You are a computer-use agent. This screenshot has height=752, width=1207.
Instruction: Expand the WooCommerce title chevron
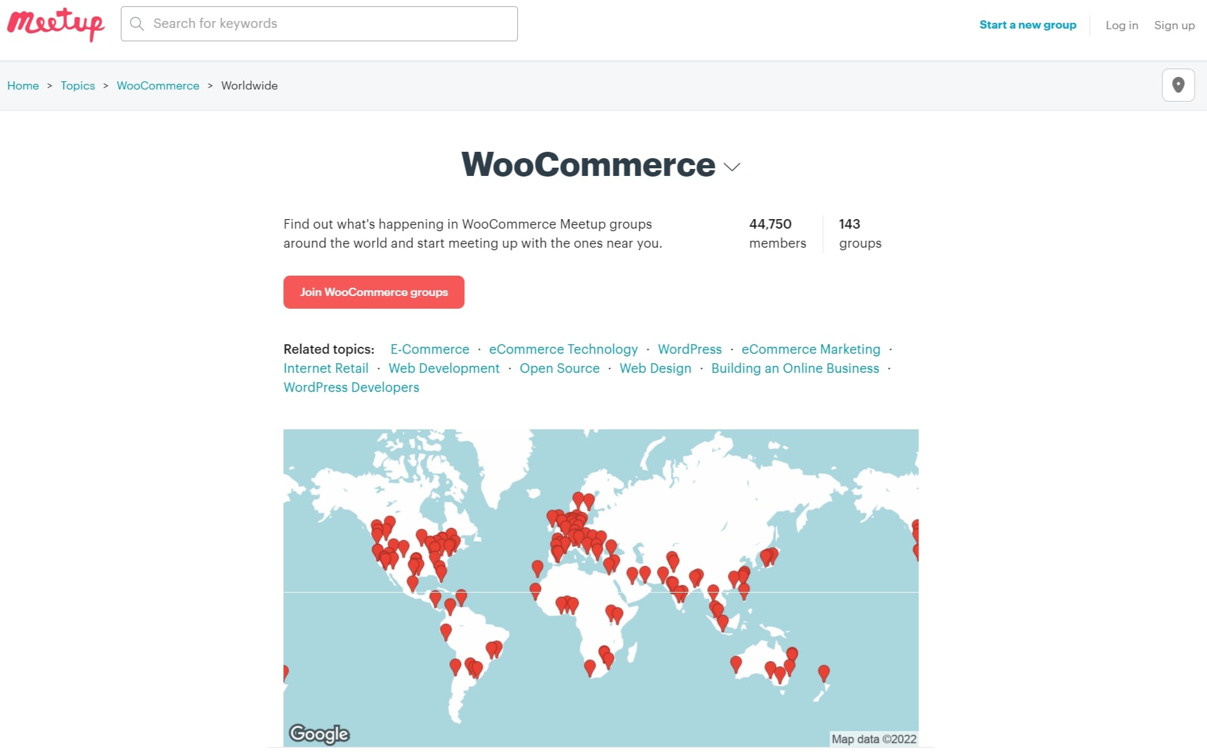tap(732, 167)
